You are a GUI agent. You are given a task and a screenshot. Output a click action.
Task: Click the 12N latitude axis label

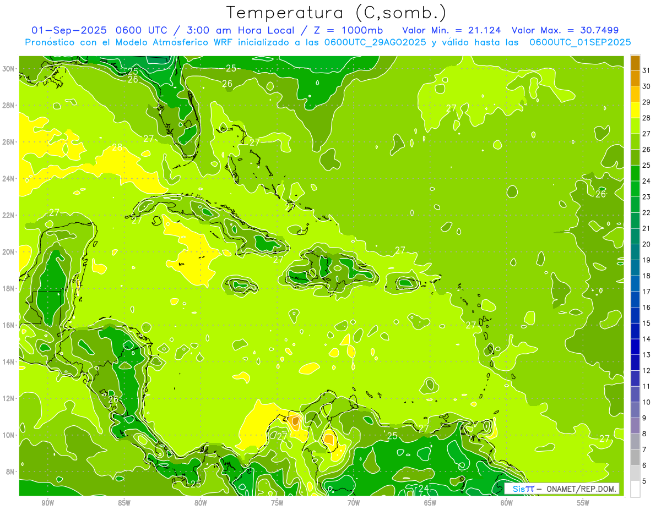[x=8, y=398]
